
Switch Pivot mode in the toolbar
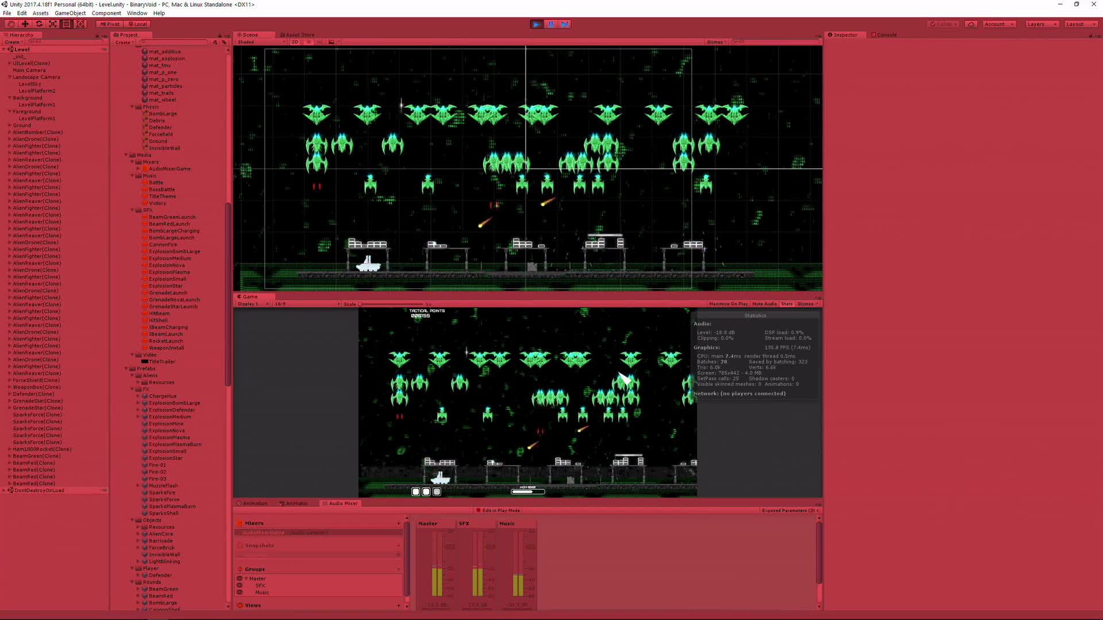pyautogui.click(x=109, y=24)
